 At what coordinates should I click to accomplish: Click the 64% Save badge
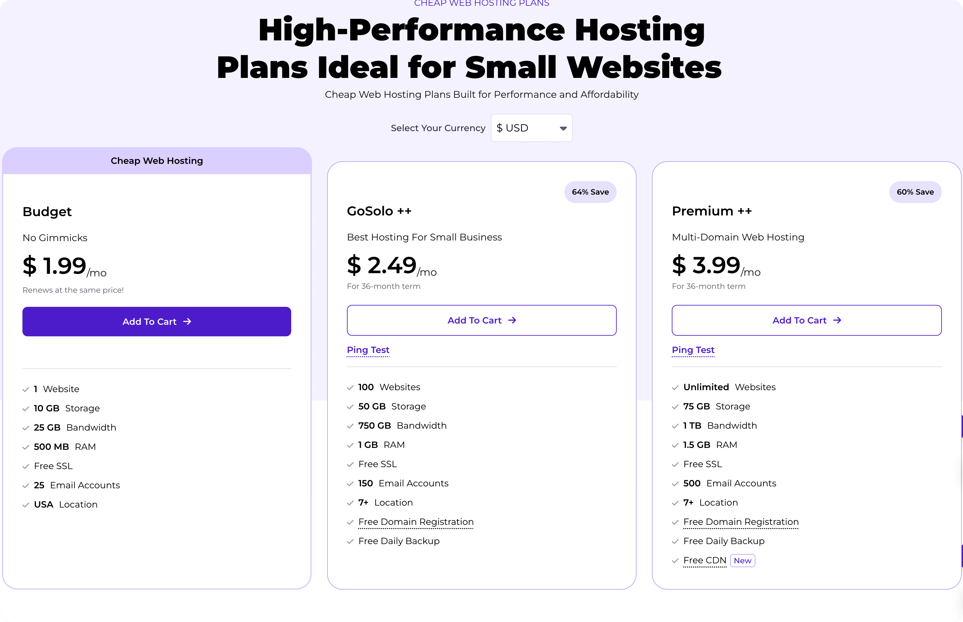tap(590, 192)
